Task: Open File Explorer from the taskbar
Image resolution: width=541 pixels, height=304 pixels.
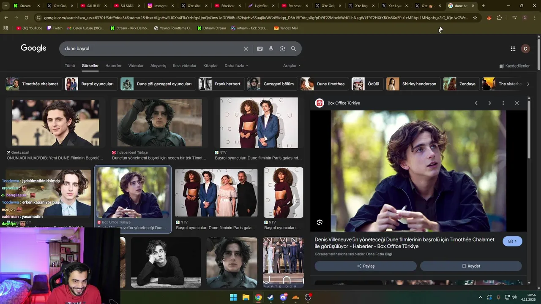Action: point(246,297)
